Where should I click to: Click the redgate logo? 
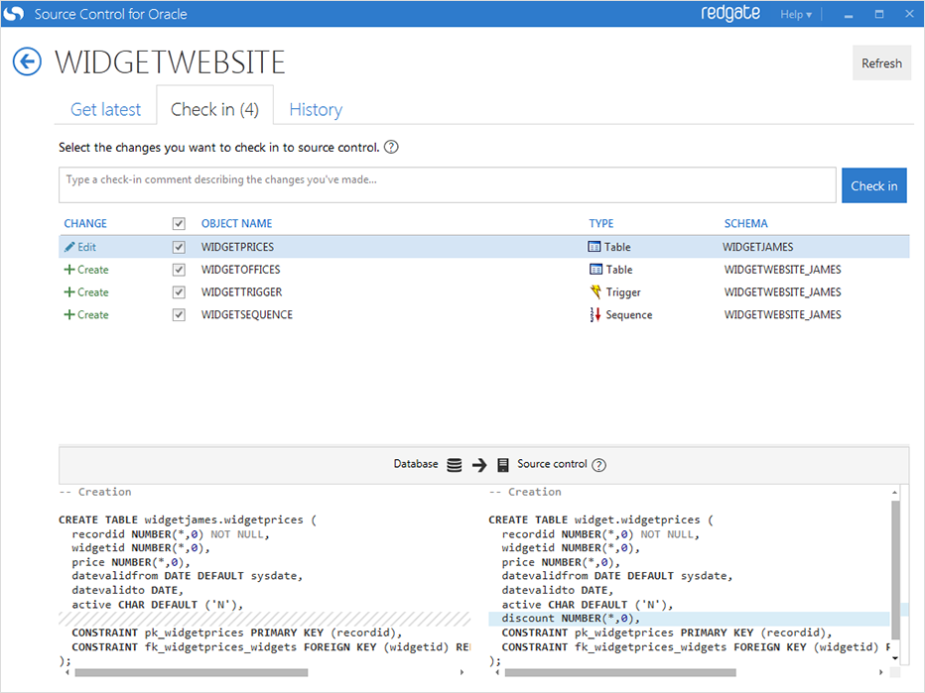click(730, 13)
